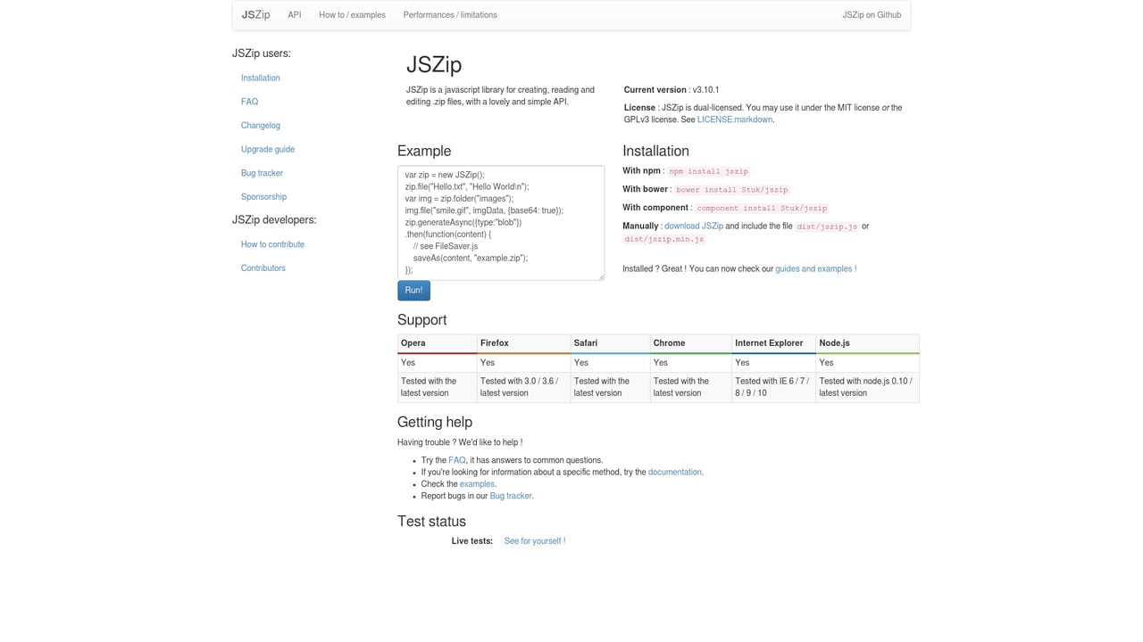Visit JSZip on Github
The width and height of the screenshot is (1143, 642).
coord(872,14)
